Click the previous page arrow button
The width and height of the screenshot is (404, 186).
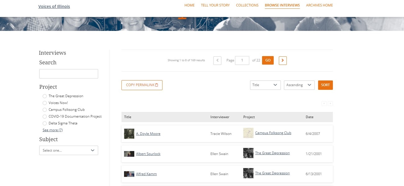click(x=217, y=60)
